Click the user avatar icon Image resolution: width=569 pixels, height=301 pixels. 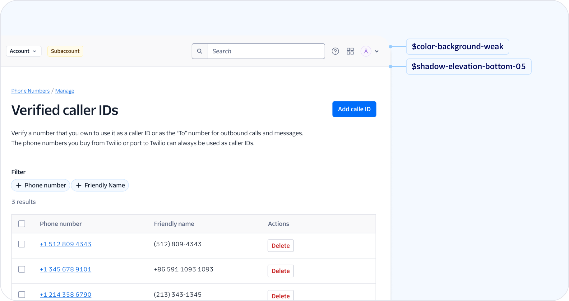pyautogui.click(x=366, y=51)
